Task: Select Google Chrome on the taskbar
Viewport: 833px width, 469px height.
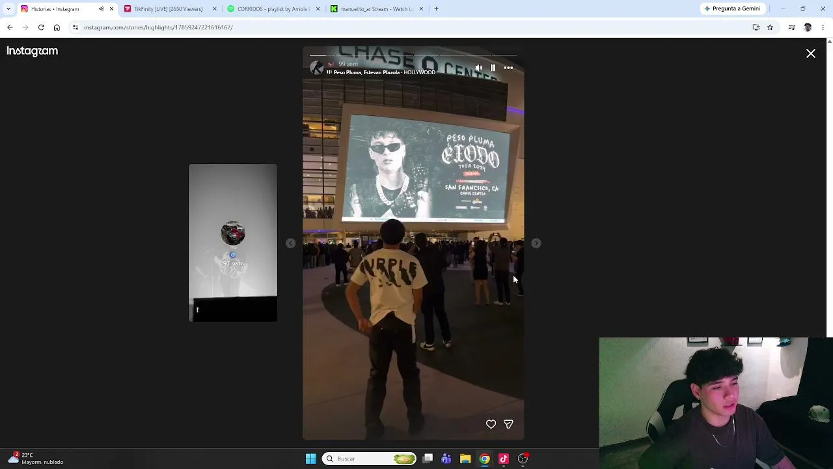Action: (484, 459)
